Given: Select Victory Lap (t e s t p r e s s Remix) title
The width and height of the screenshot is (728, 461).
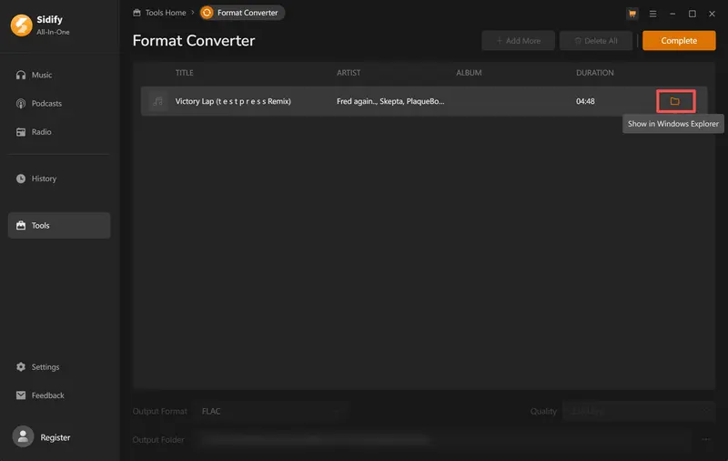Looking at the screenshot, I should pos(233,101).
